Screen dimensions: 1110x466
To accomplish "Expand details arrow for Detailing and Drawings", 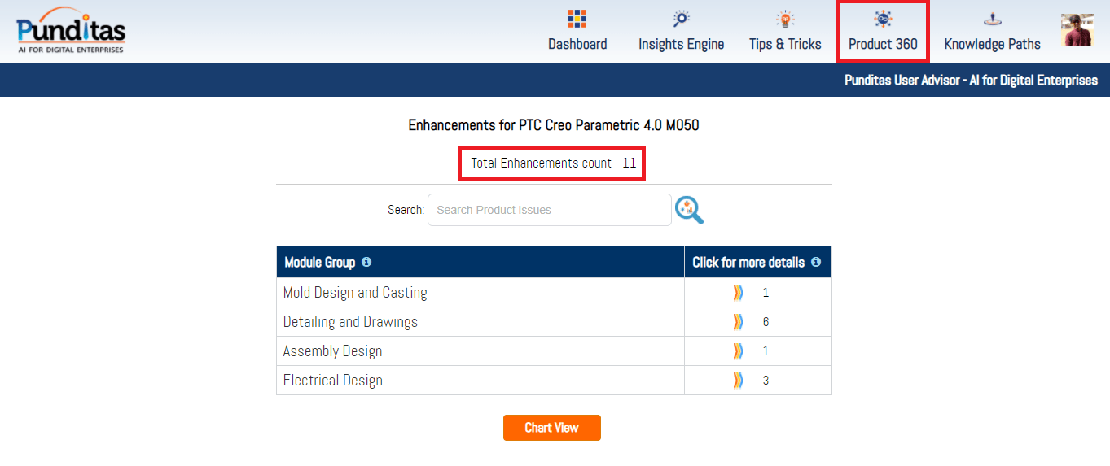I will (738, 322).
